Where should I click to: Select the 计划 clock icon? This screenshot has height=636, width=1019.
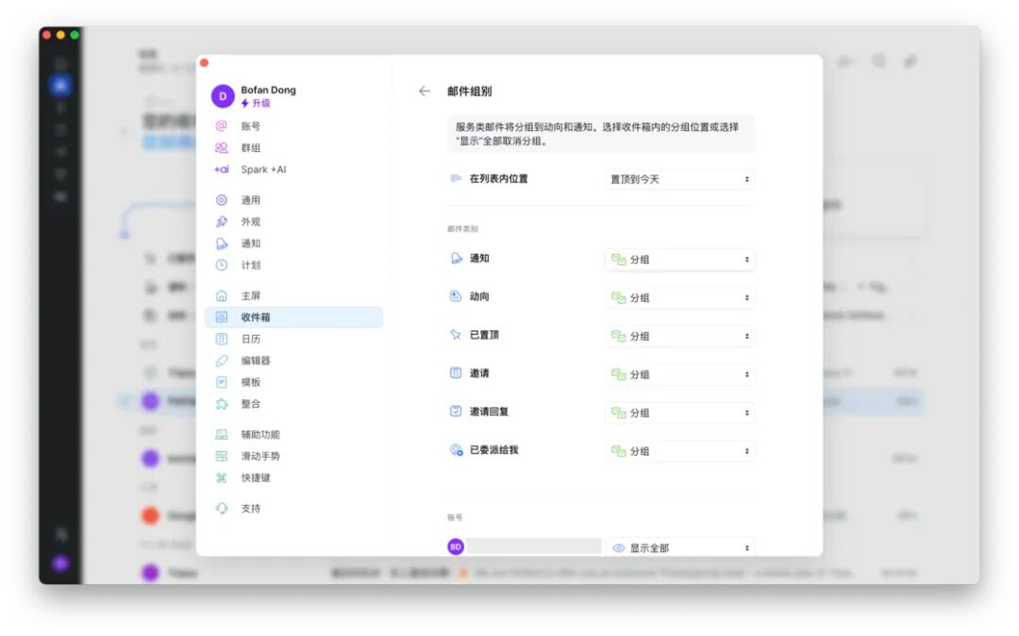pos(222,265)
